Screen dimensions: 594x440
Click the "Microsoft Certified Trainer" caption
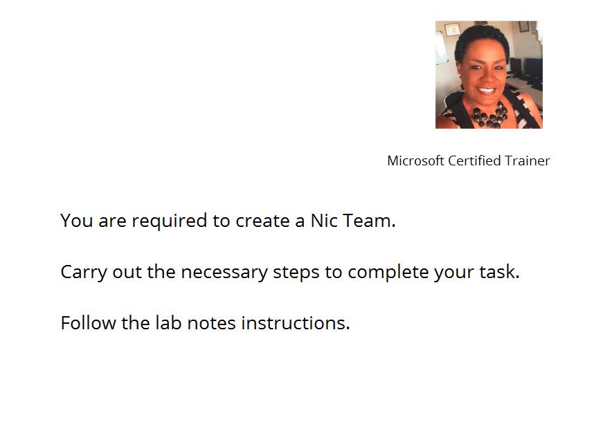coord(468,161)
